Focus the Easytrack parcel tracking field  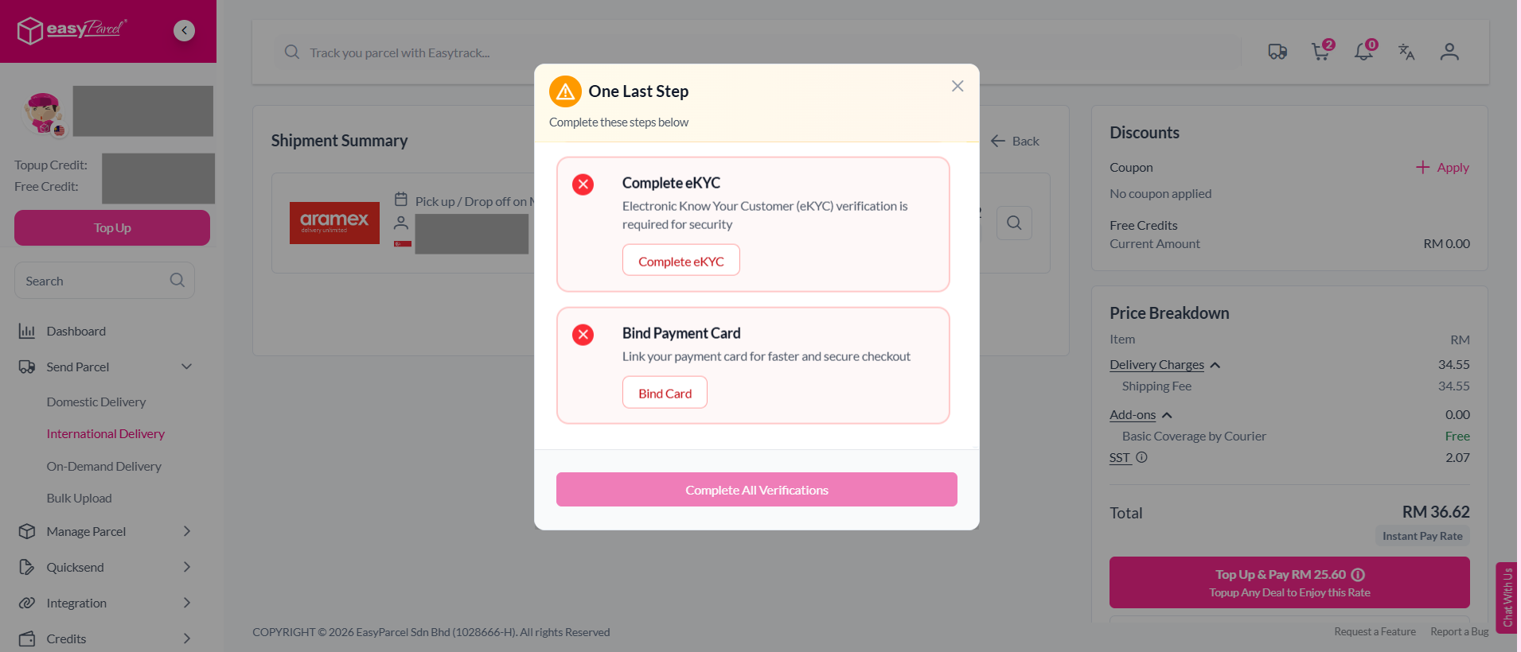(x=757, y=52)
